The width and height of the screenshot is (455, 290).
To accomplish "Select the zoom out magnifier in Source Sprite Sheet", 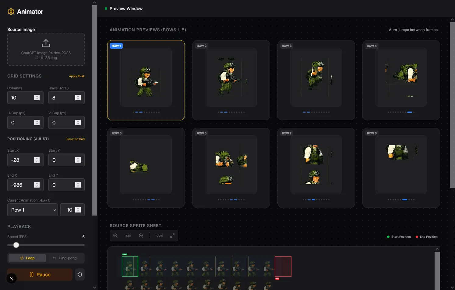I will pos(115,235).
